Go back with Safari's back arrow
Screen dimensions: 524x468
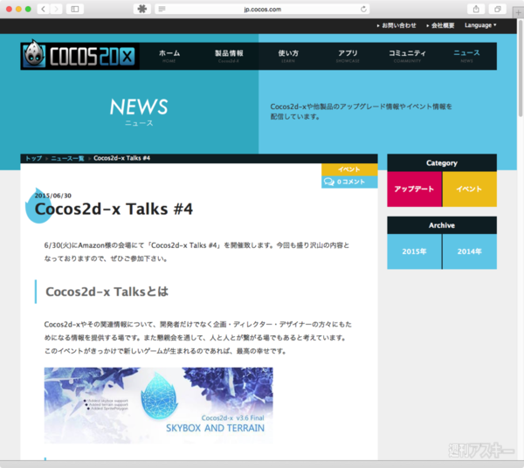pyautogui.click(x=43, y=9)
